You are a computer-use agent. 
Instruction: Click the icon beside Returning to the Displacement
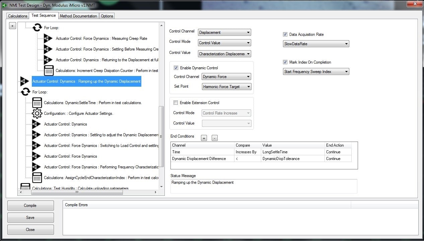[48, 60]
